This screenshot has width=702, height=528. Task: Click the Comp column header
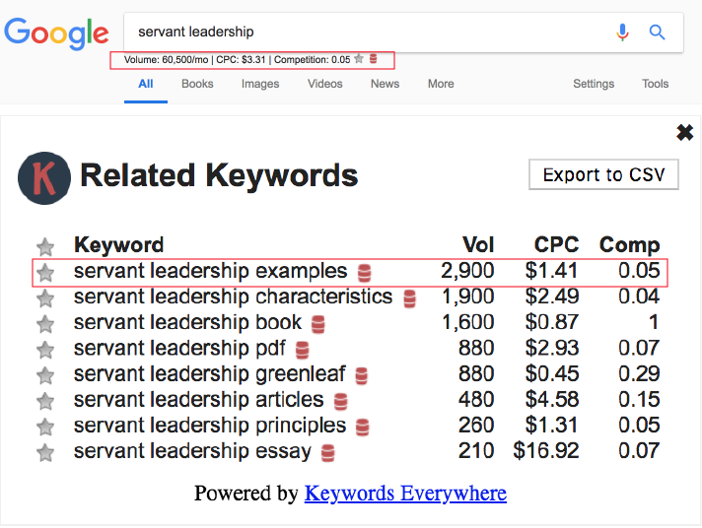[629, 245]
